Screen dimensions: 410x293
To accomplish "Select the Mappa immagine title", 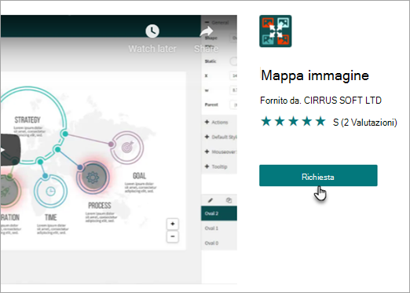I will (x=315, y=75).
